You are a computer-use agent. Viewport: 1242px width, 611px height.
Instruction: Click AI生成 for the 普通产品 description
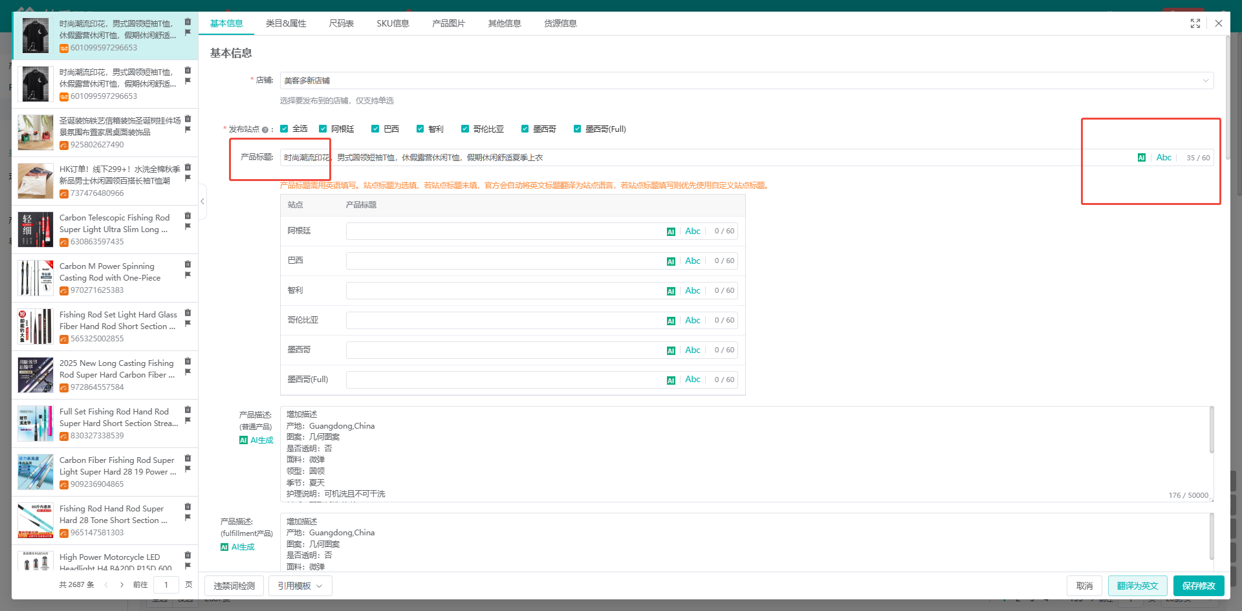tap(256, 440)
